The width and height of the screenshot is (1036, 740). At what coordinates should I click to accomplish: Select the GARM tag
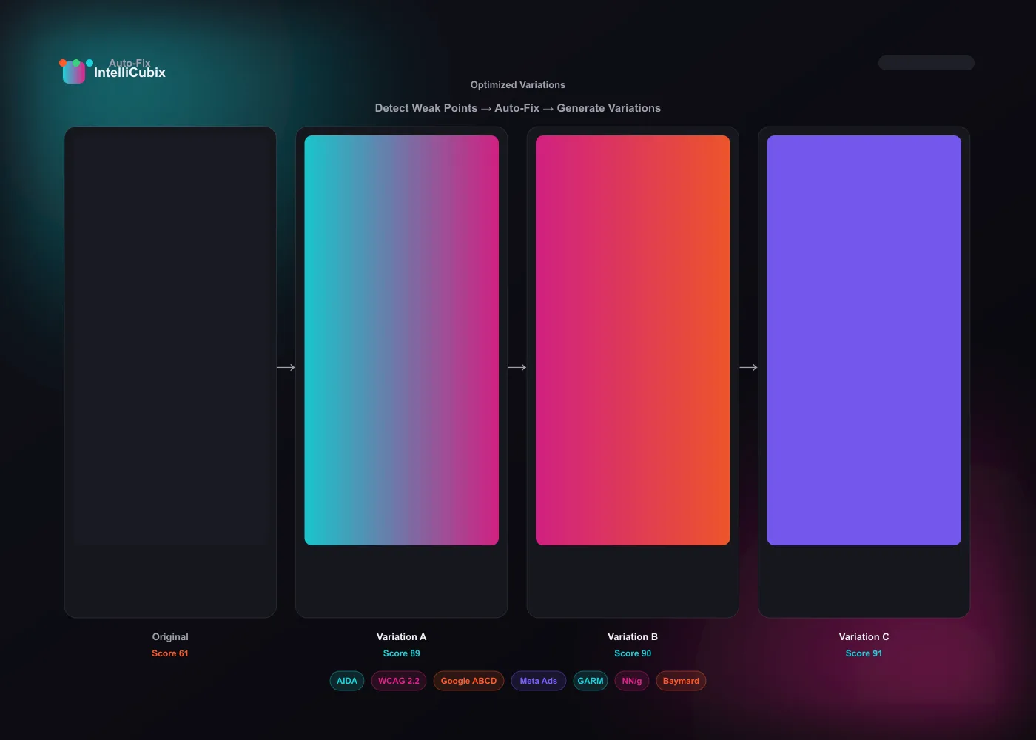(x=591, y=681)
